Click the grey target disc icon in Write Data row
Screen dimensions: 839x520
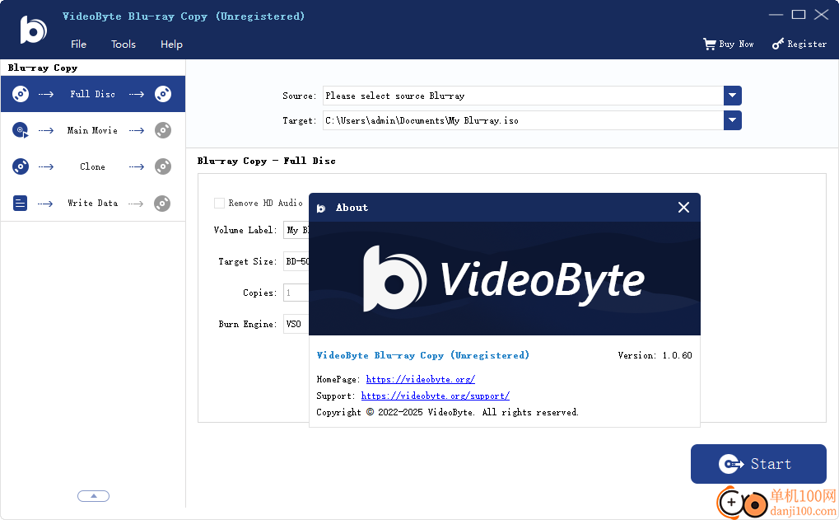point(162,203)
